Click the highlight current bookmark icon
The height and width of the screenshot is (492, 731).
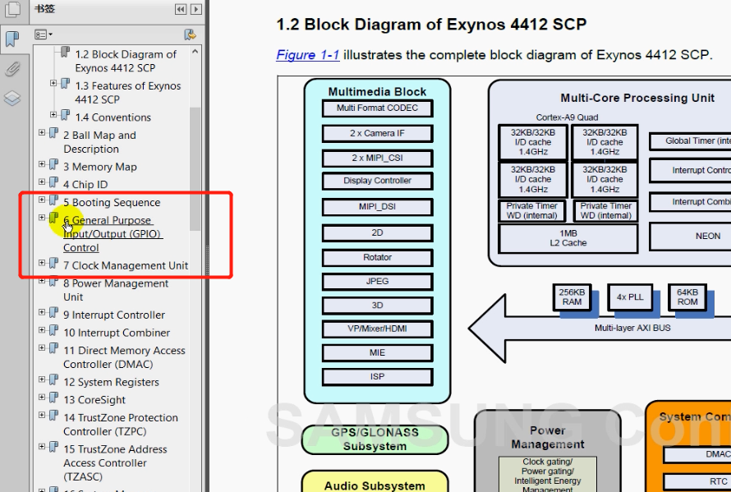point(190,35)
